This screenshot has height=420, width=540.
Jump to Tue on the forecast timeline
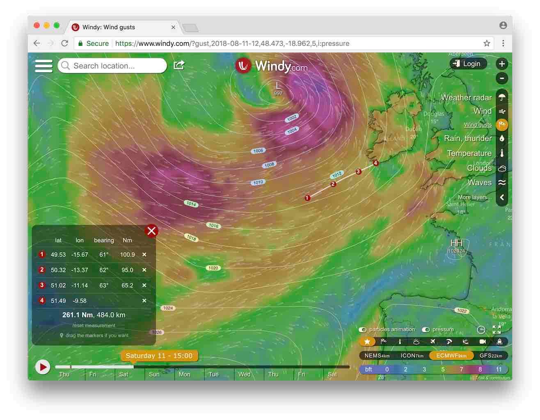pos(214,374)
